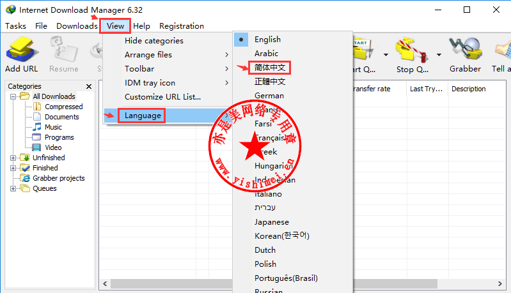Choose Hide categories menu entry
This screenshot has height=293, width=511.
coord(167,41)
